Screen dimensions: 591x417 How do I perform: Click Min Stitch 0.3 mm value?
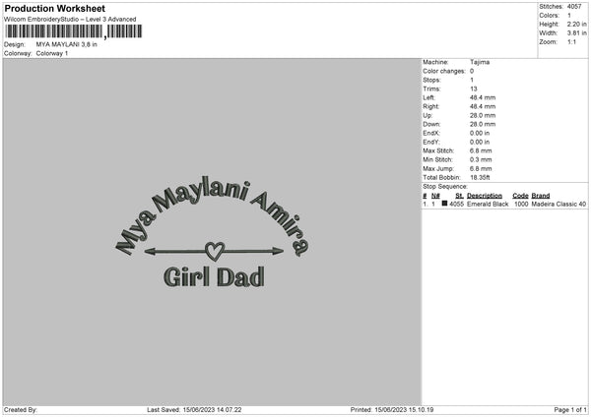click(x=481, y=159)
